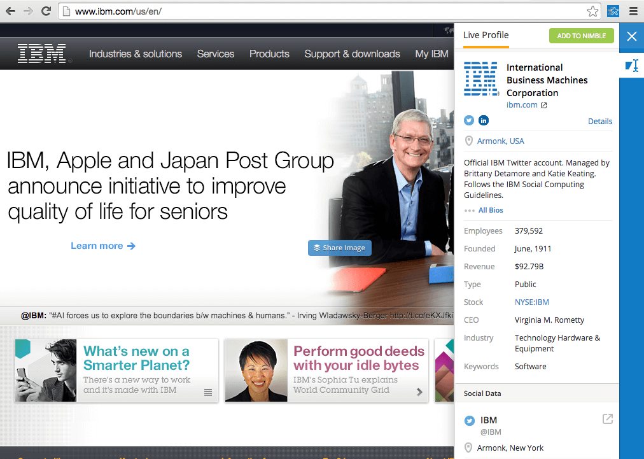Click the chevron on the idle bytes card
The width and height of the screenshot is (644, 459).
point(419,392)
